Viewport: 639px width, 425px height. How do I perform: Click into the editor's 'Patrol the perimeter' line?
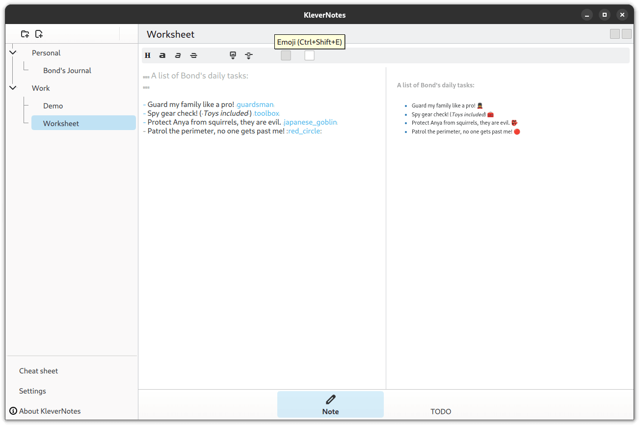click(x=216, y=131)
